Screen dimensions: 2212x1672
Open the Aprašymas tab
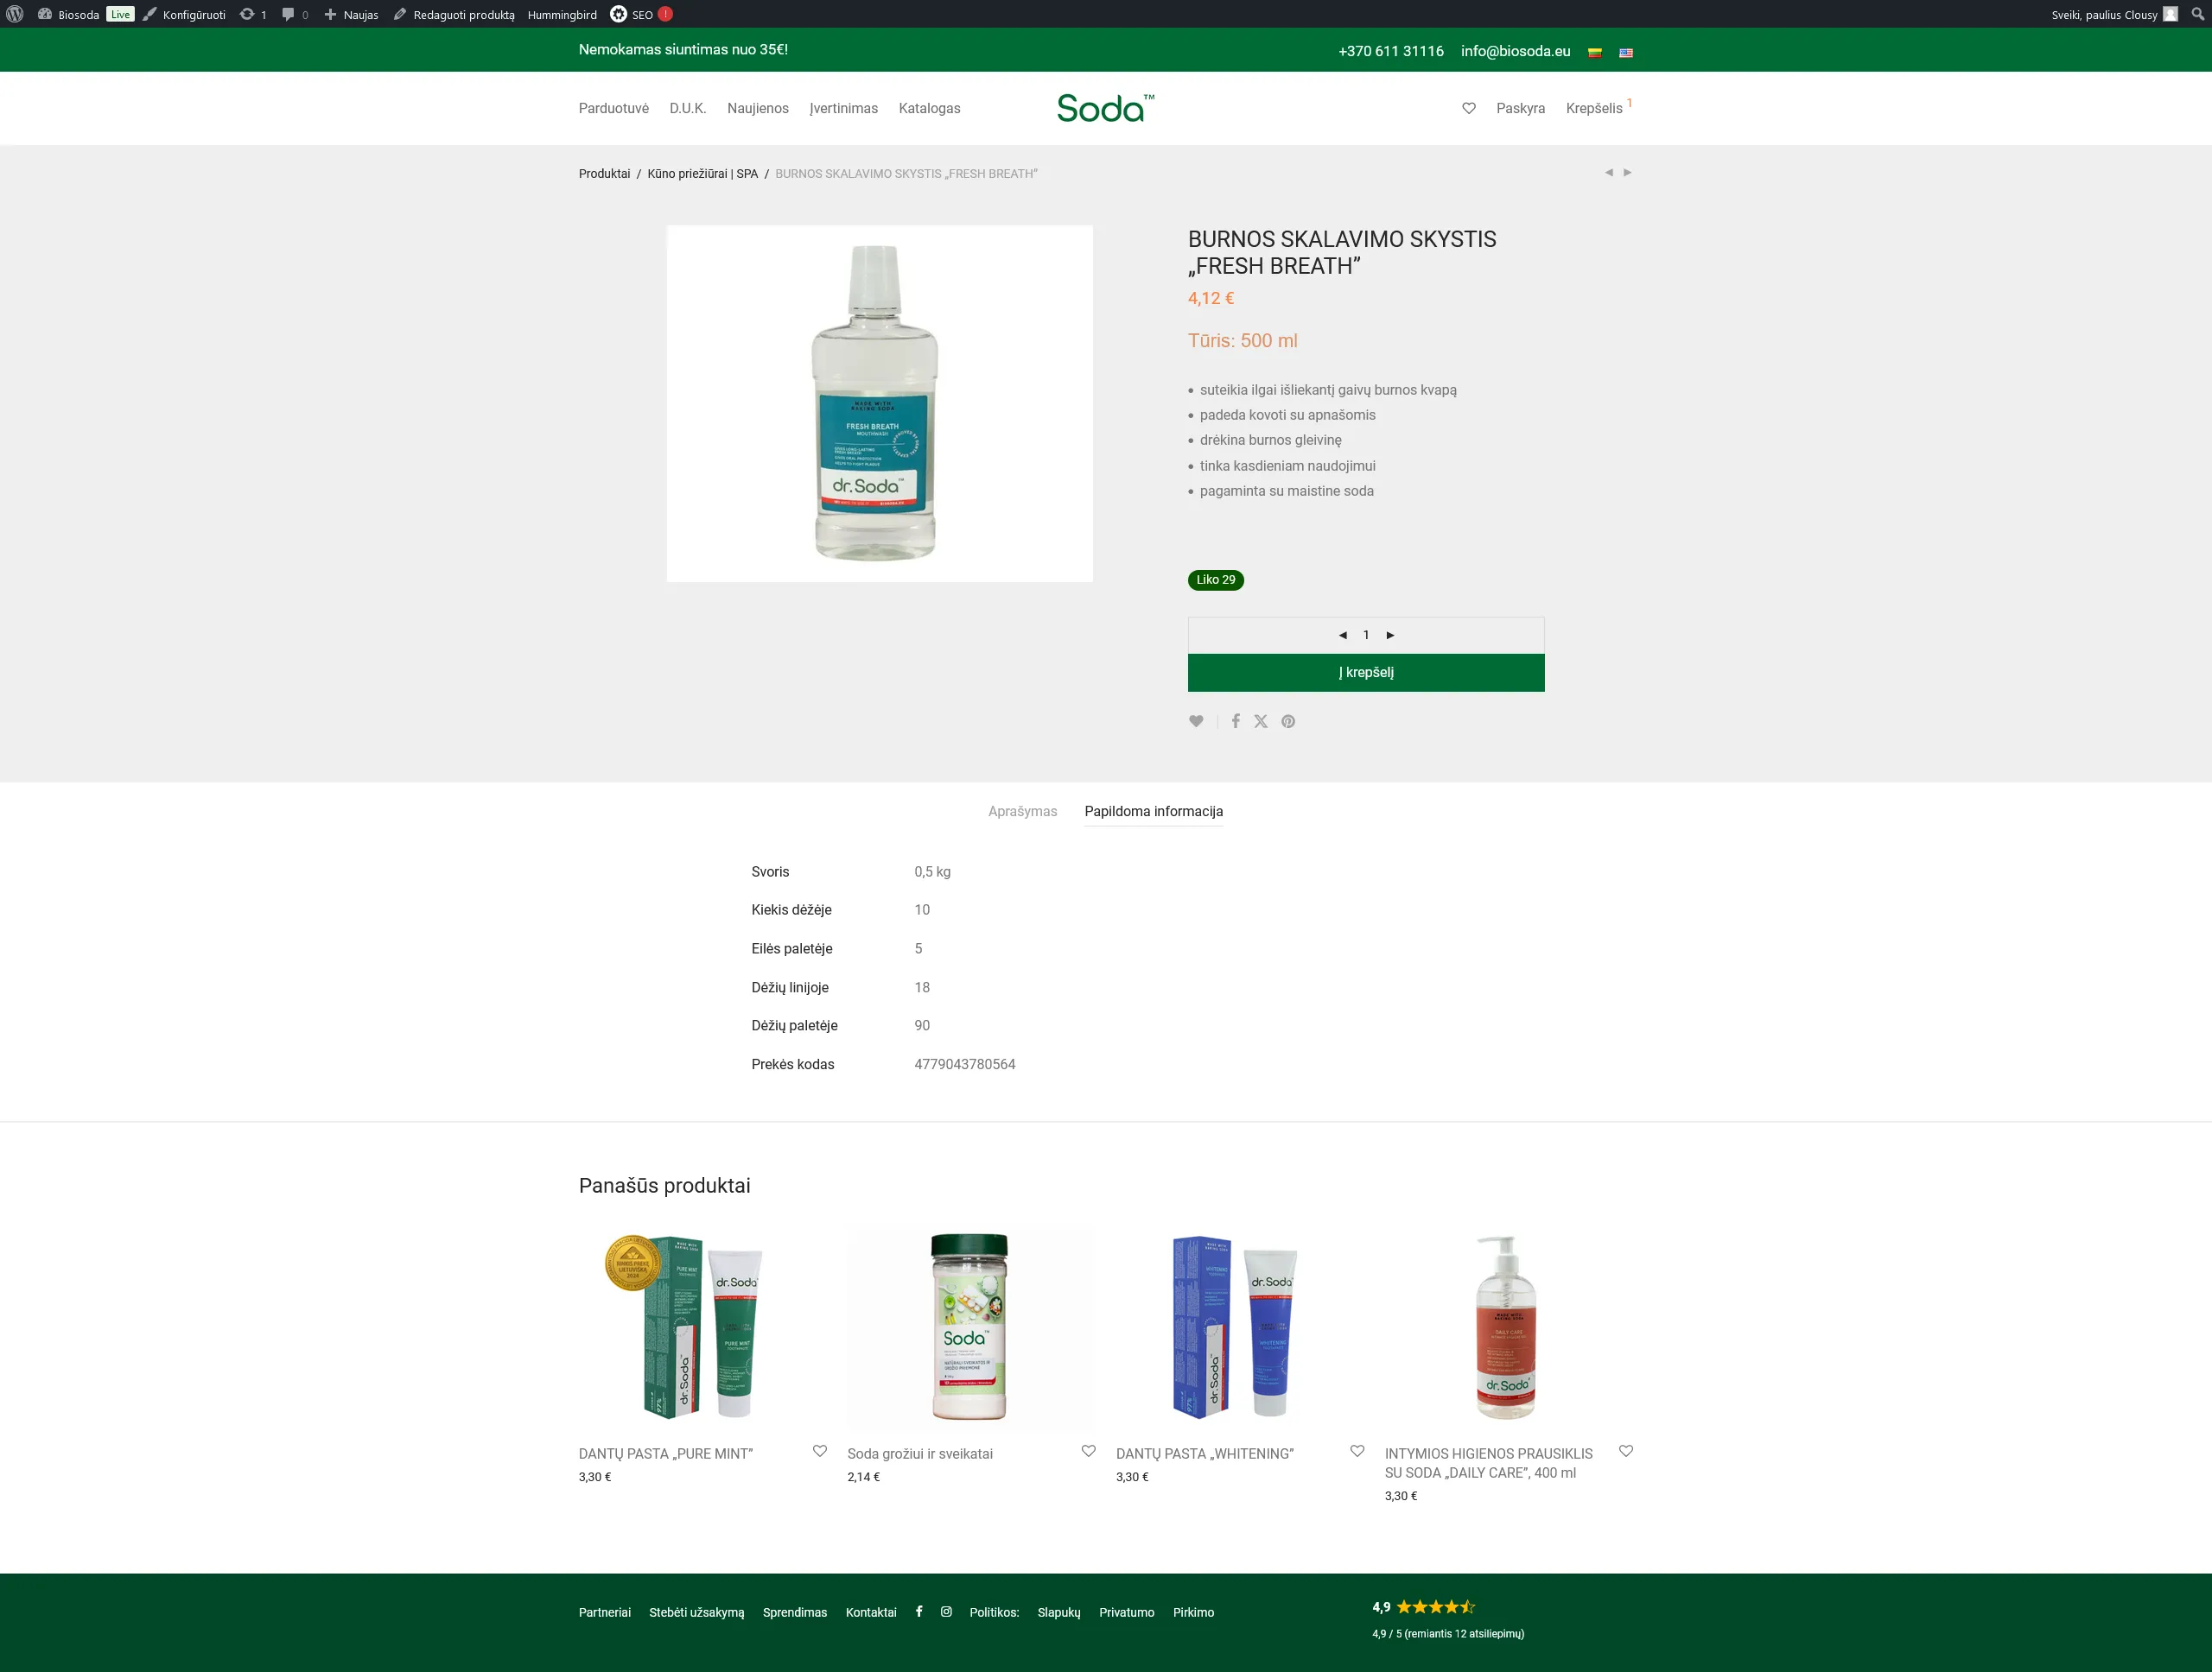tap(1022, 812)
